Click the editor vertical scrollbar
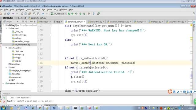The width and height of the screenshot is (196, 110). (x=191, y=57)
